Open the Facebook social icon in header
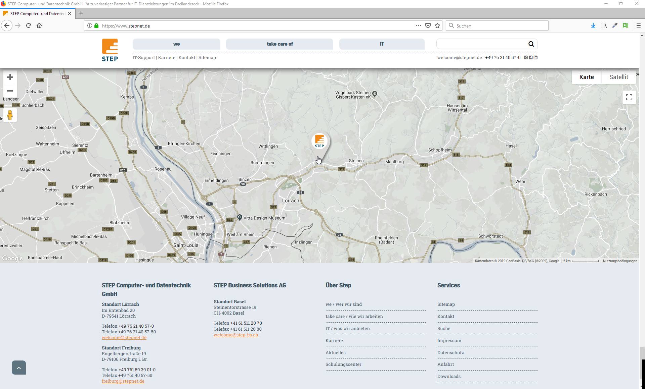Image resolution: width=645 pixels, height=389 pixels. point(531,58)
